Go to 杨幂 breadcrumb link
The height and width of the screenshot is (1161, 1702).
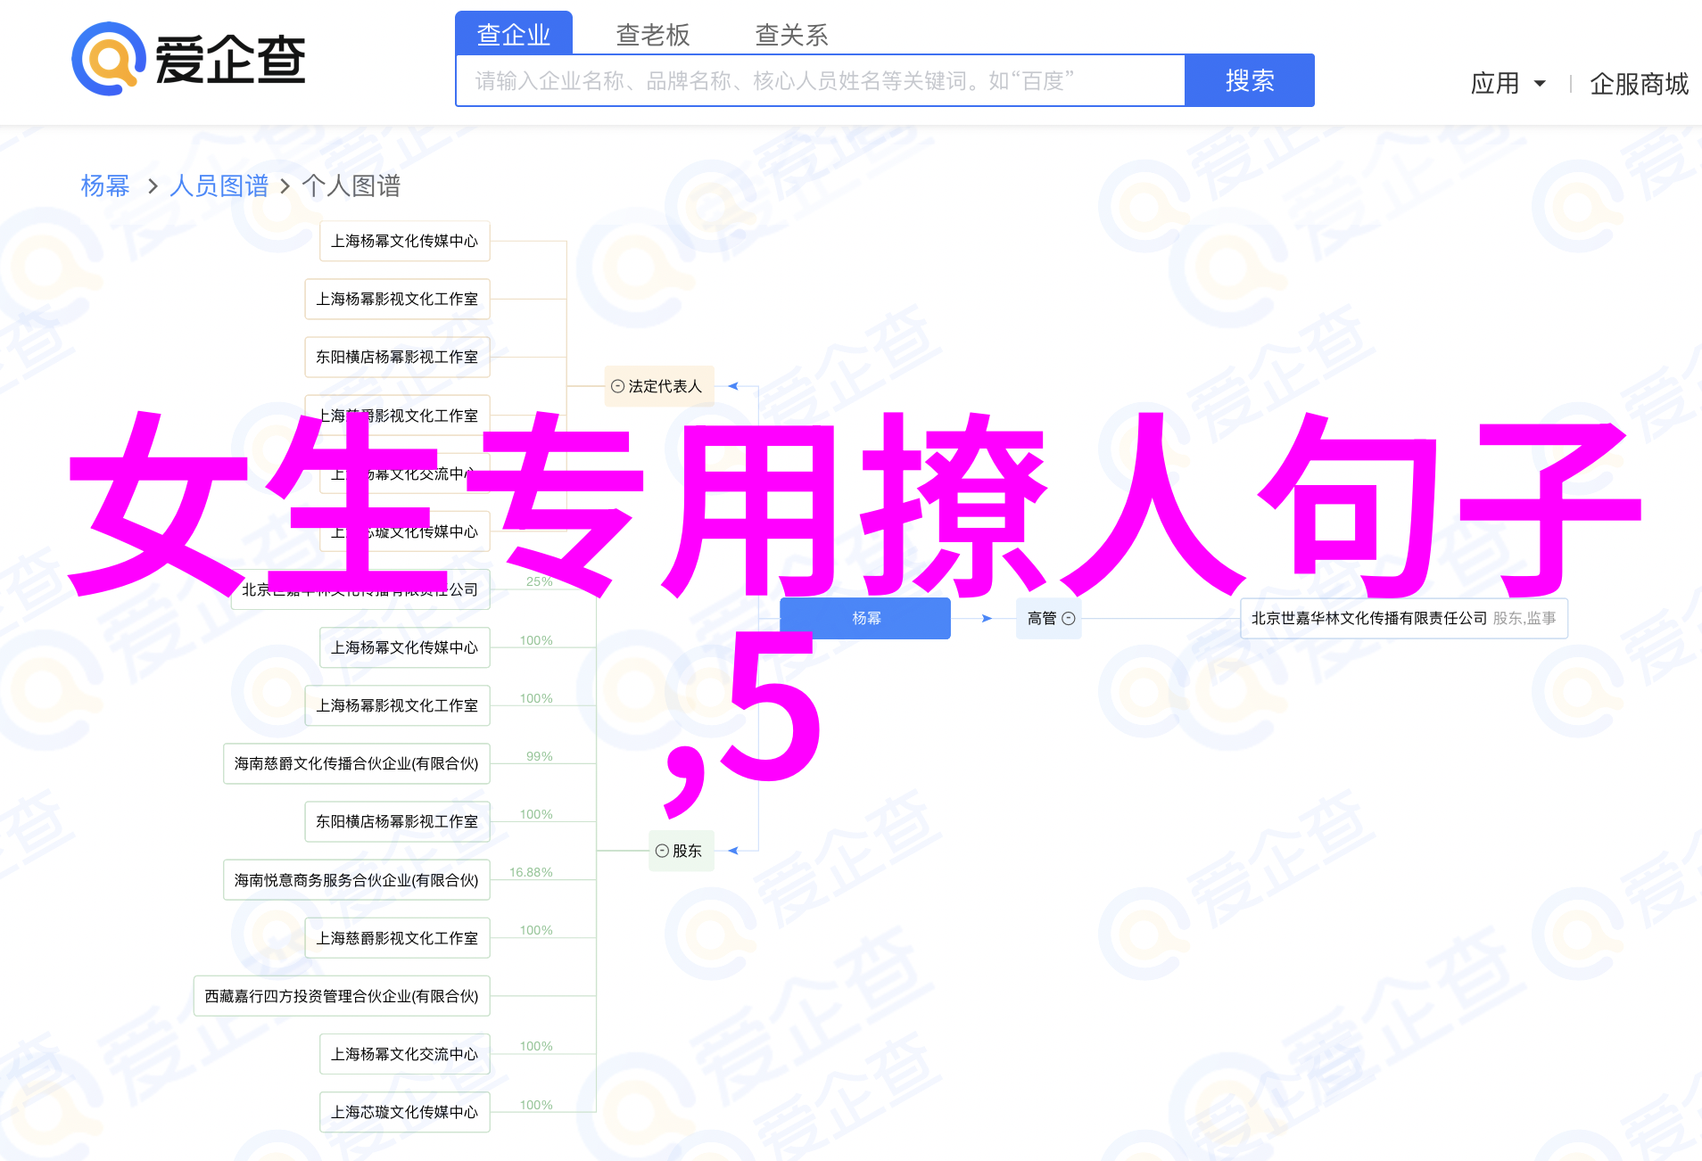click(105, 185)
